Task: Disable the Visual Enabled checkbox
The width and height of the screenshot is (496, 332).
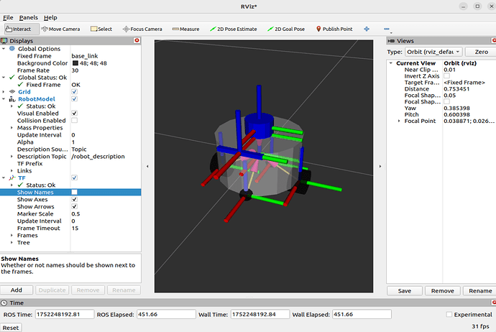Action: coord(74,114)
